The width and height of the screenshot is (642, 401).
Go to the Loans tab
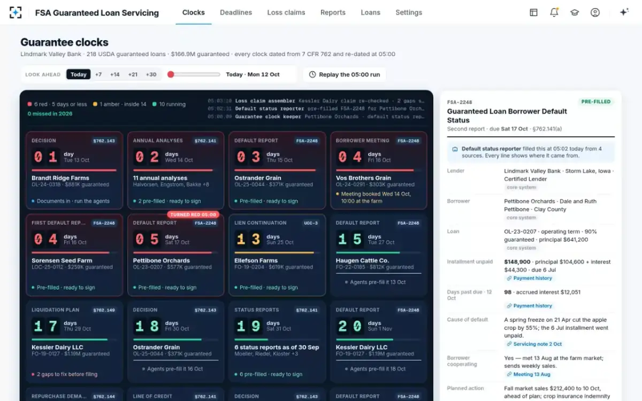(x=370, y=12)
